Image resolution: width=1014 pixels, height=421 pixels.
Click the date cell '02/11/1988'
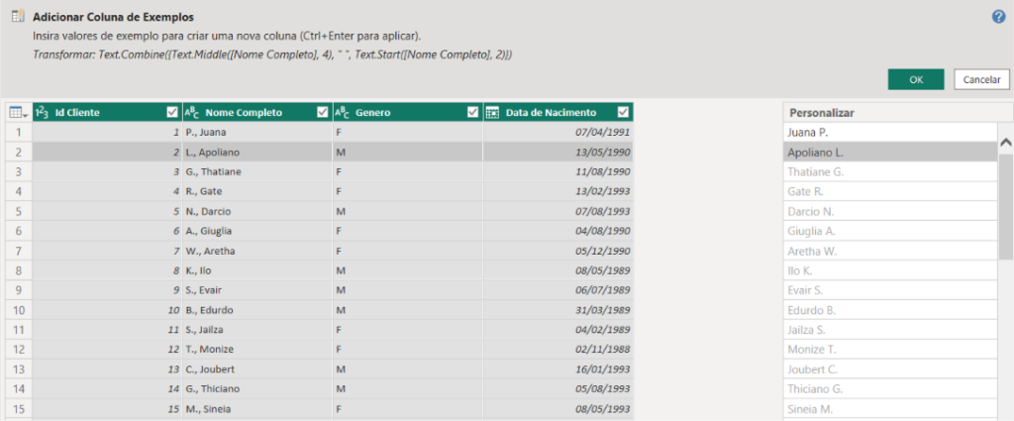[558, 350]
